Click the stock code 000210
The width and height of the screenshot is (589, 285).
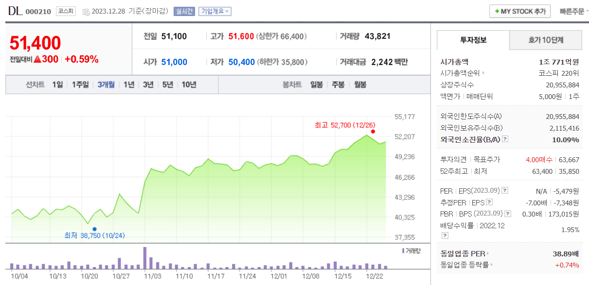click(38, 12)
